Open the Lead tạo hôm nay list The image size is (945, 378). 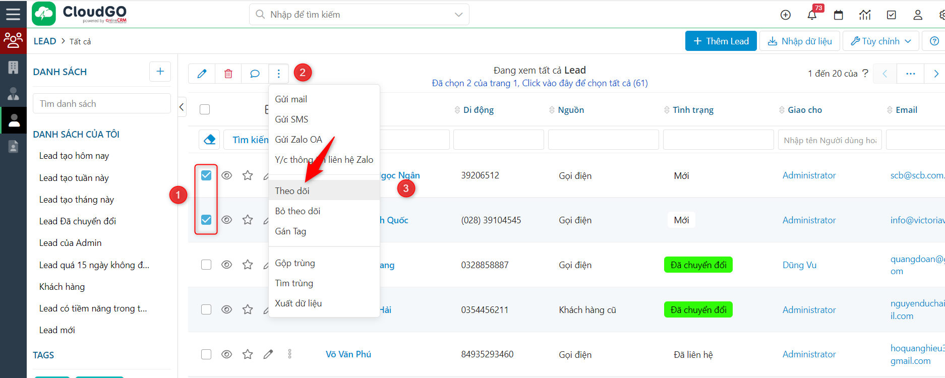pos(74,156)
